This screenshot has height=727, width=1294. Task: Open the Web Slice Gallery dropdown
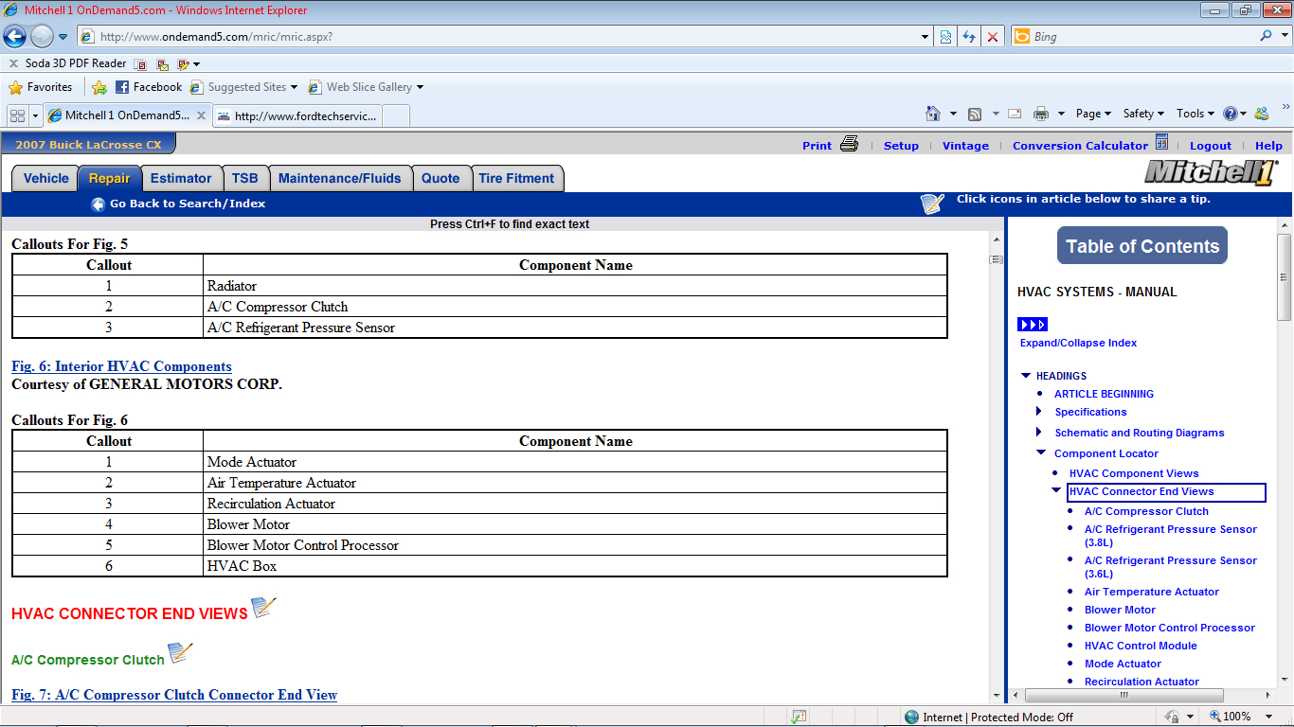pos(420,87)
